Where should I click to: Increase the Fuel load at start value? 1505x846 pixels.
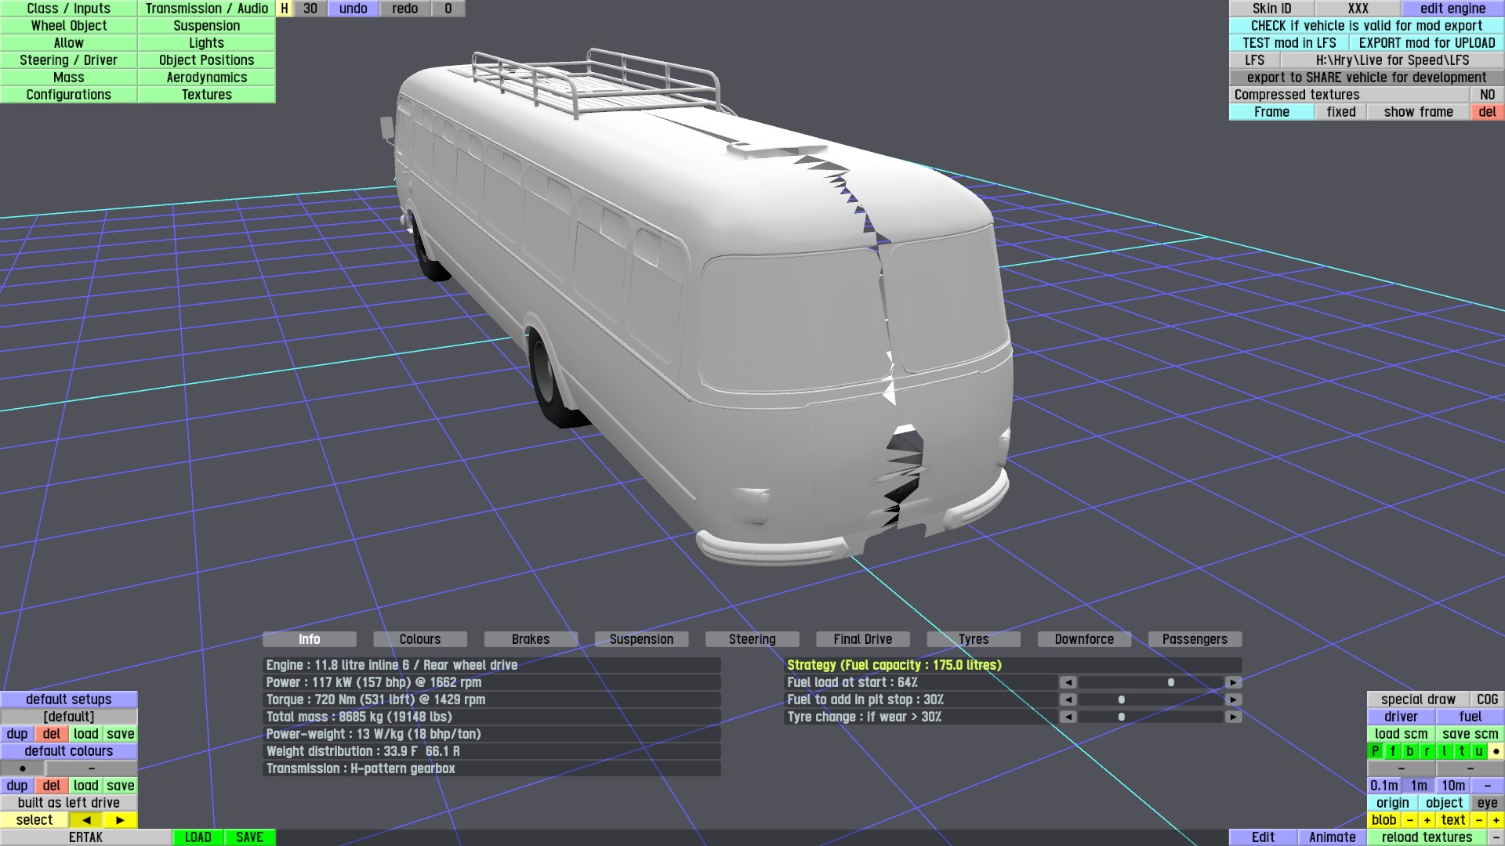(x=1233, y=682)
